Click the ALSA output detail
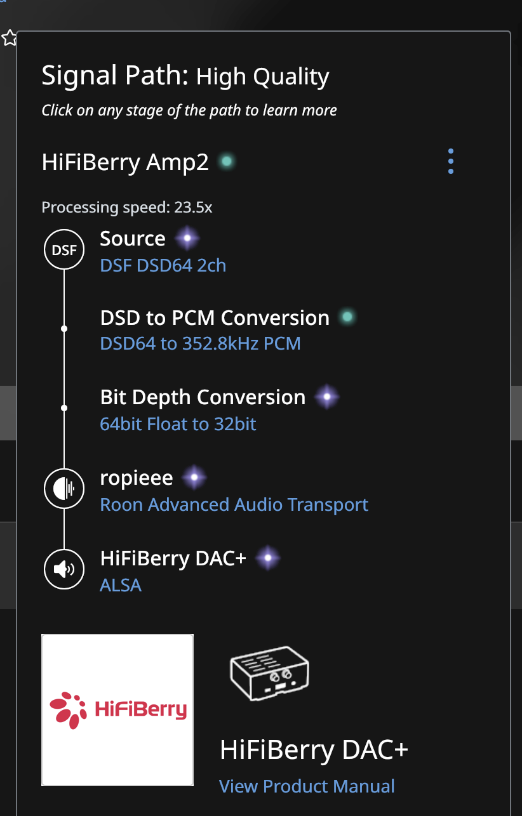Viewport: 522px width, 816px height. point(121,584)
